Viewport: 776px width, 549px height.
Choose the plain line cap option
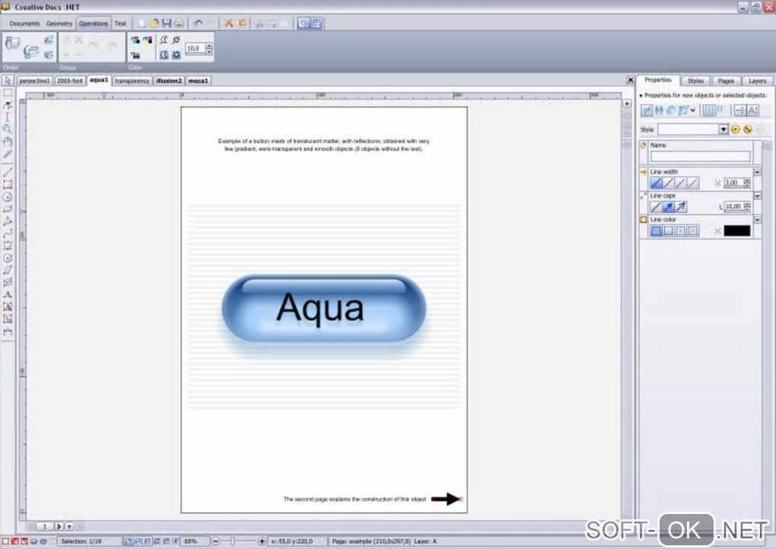(x=656, y=206)
